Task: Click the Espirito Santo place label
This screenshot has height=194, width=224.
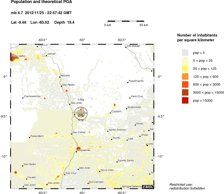Action: click(126, 161)
